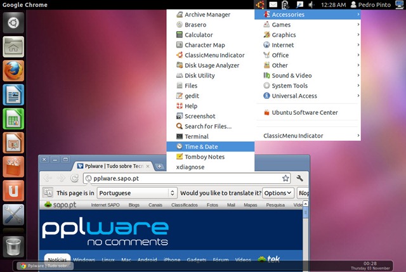The height and width of the screenshot is (272, 406).
Task: Expand the Office submenu
Action: 308,55
